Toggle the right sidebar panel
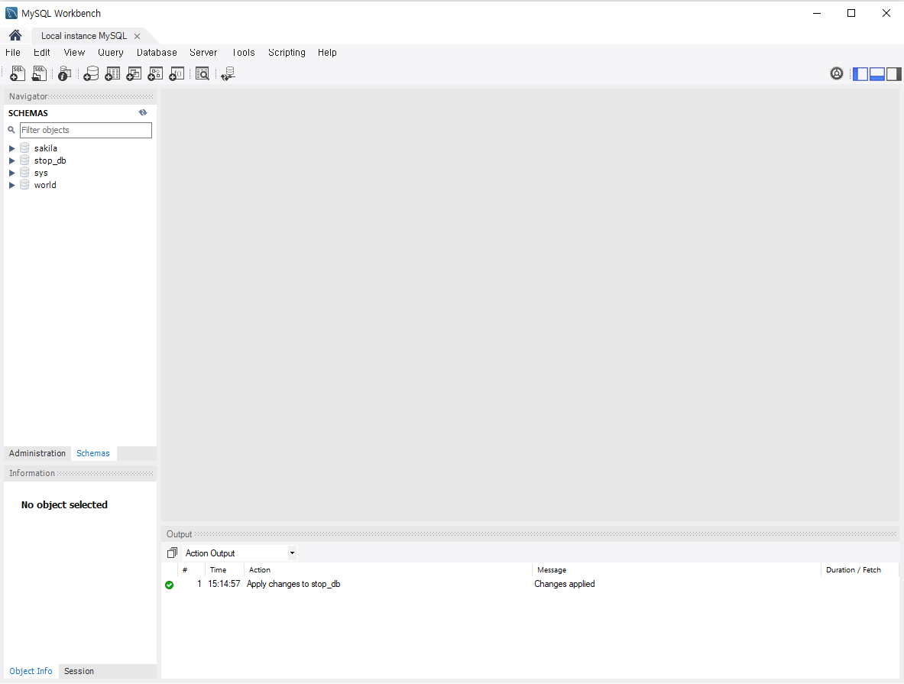 coord(893,74)
